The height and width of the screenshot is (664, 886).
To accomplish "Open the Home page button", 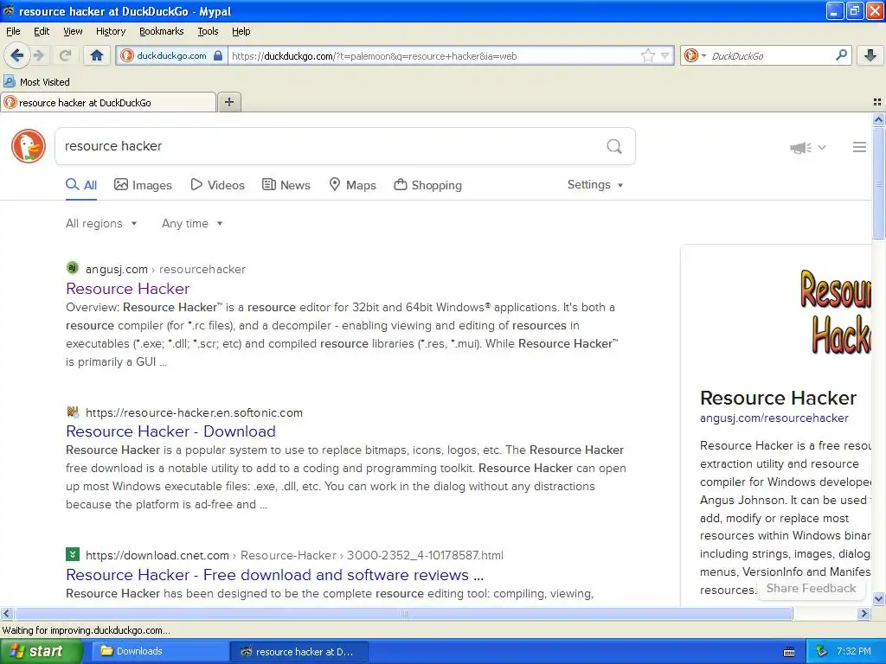I will pyautogui.click(x=97, y=55).
